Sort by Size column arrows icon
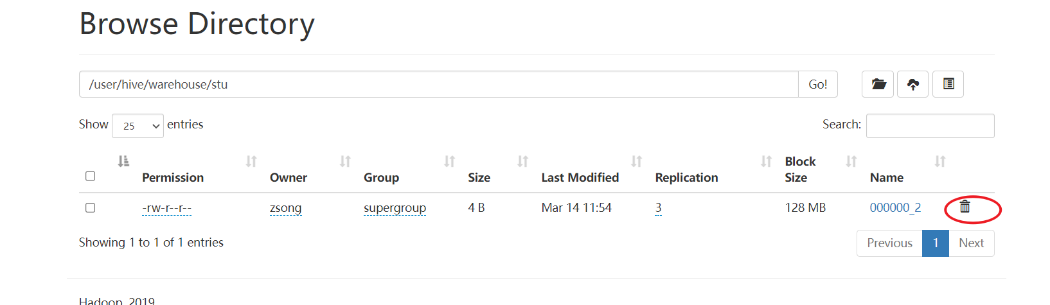The width and height of the screenshot is (1050, 305). pos(522,161)
